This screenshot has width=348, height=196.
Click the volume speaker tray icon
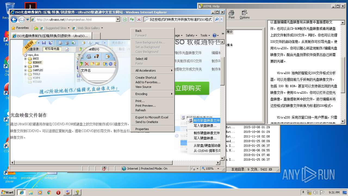click(x=316, y=192)
